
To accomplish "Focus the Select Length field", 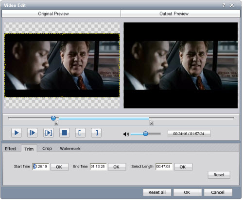I will (x=164, y=167).
